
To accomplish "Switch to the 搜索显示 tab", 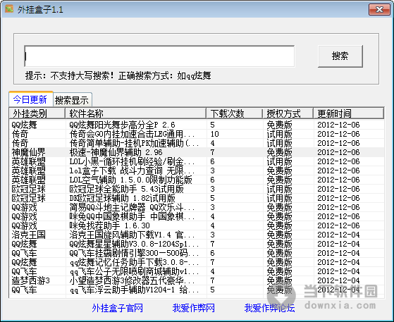I will pos(72,100).
